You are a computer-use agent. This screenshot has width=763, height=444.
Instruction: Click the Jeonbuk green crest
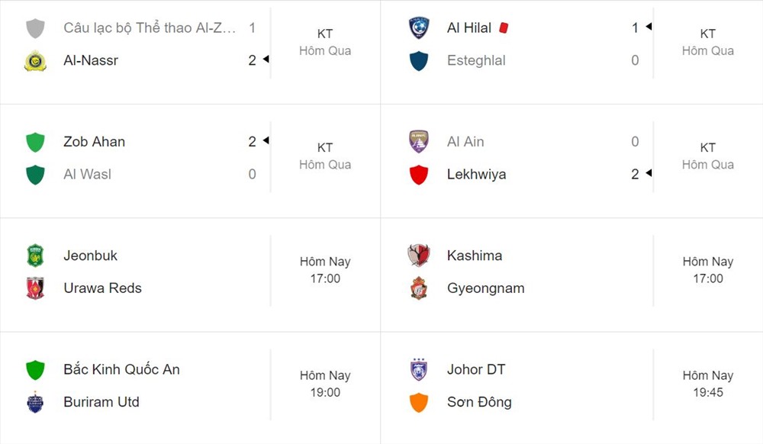35,256
